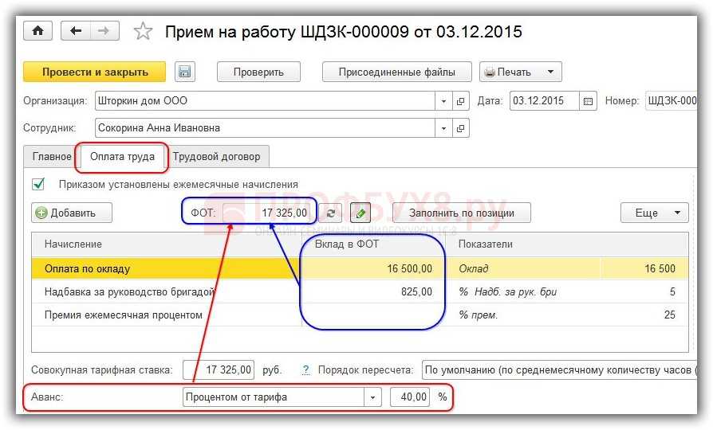Open calendar picker next to date field

[x=588, y=101]
